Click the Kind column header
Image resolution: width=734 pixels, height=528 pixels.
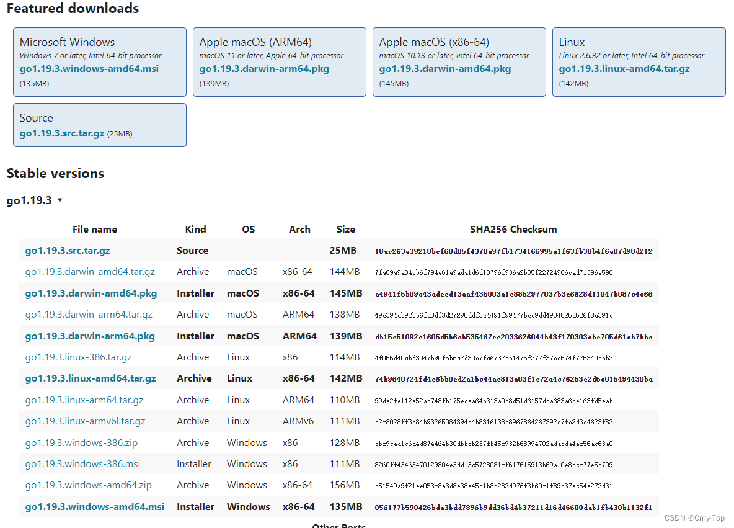tap(196, 230)
